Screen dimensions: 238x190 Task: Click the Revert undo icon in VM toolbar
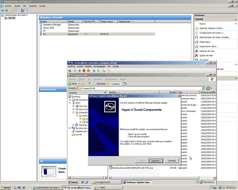point(109,71)
